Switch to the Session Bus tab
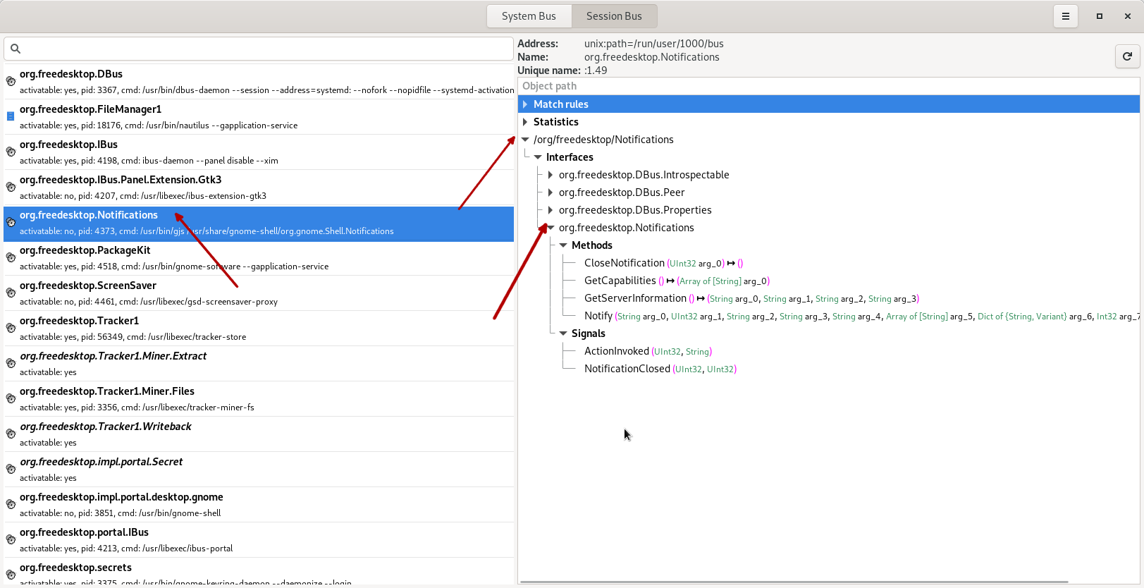 [614, 16]
